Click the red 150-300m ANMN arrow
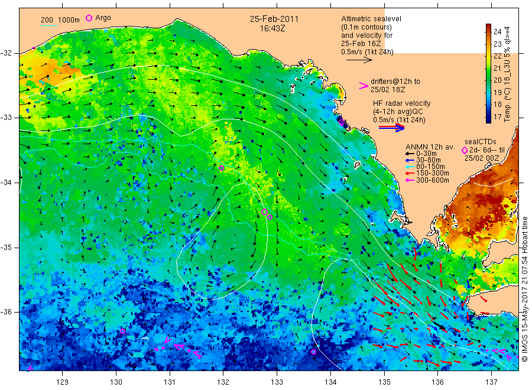 pos(410,174)
